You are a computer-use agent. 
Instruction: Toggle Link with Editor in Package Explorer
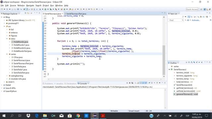tap(28, 13)
